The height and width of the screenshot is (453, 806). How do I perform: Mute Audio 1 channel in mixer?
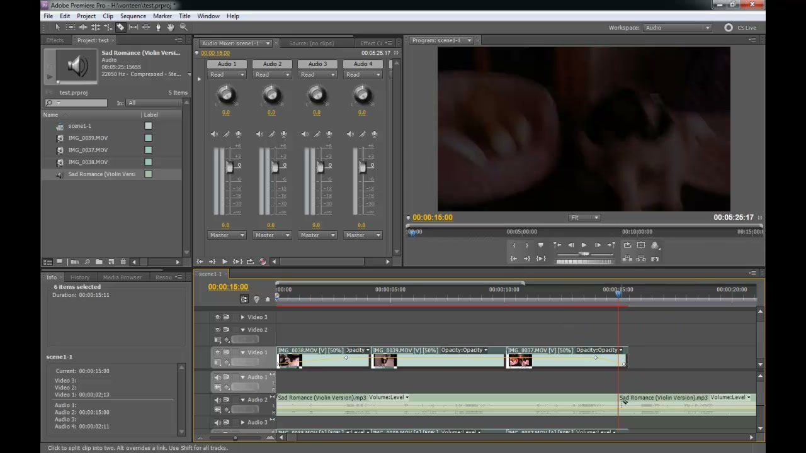214,134
